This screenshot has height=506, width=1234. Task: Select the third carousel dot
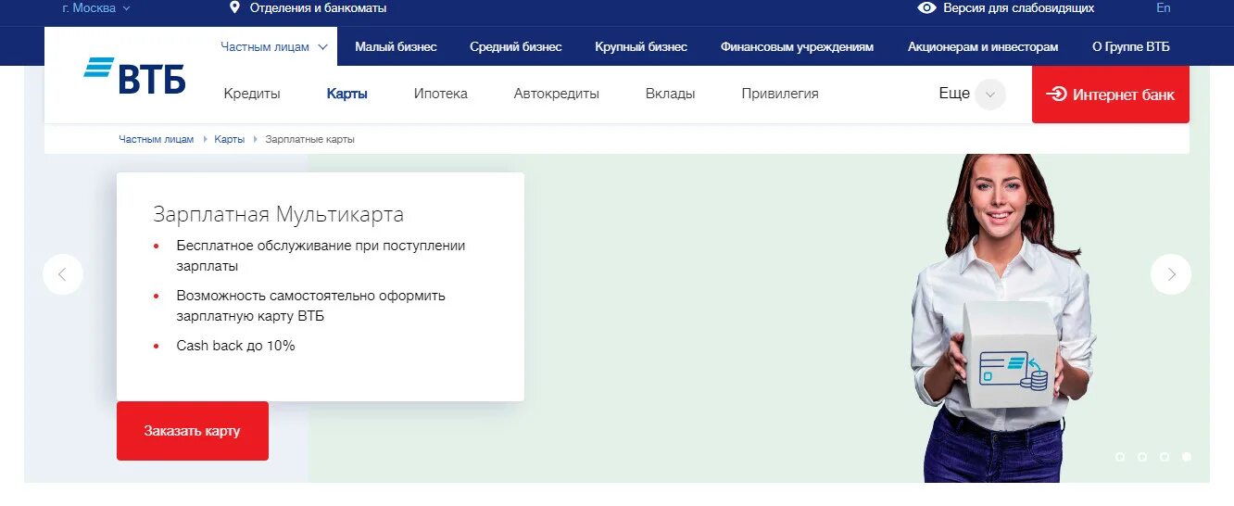click(x=1165, y=457)
